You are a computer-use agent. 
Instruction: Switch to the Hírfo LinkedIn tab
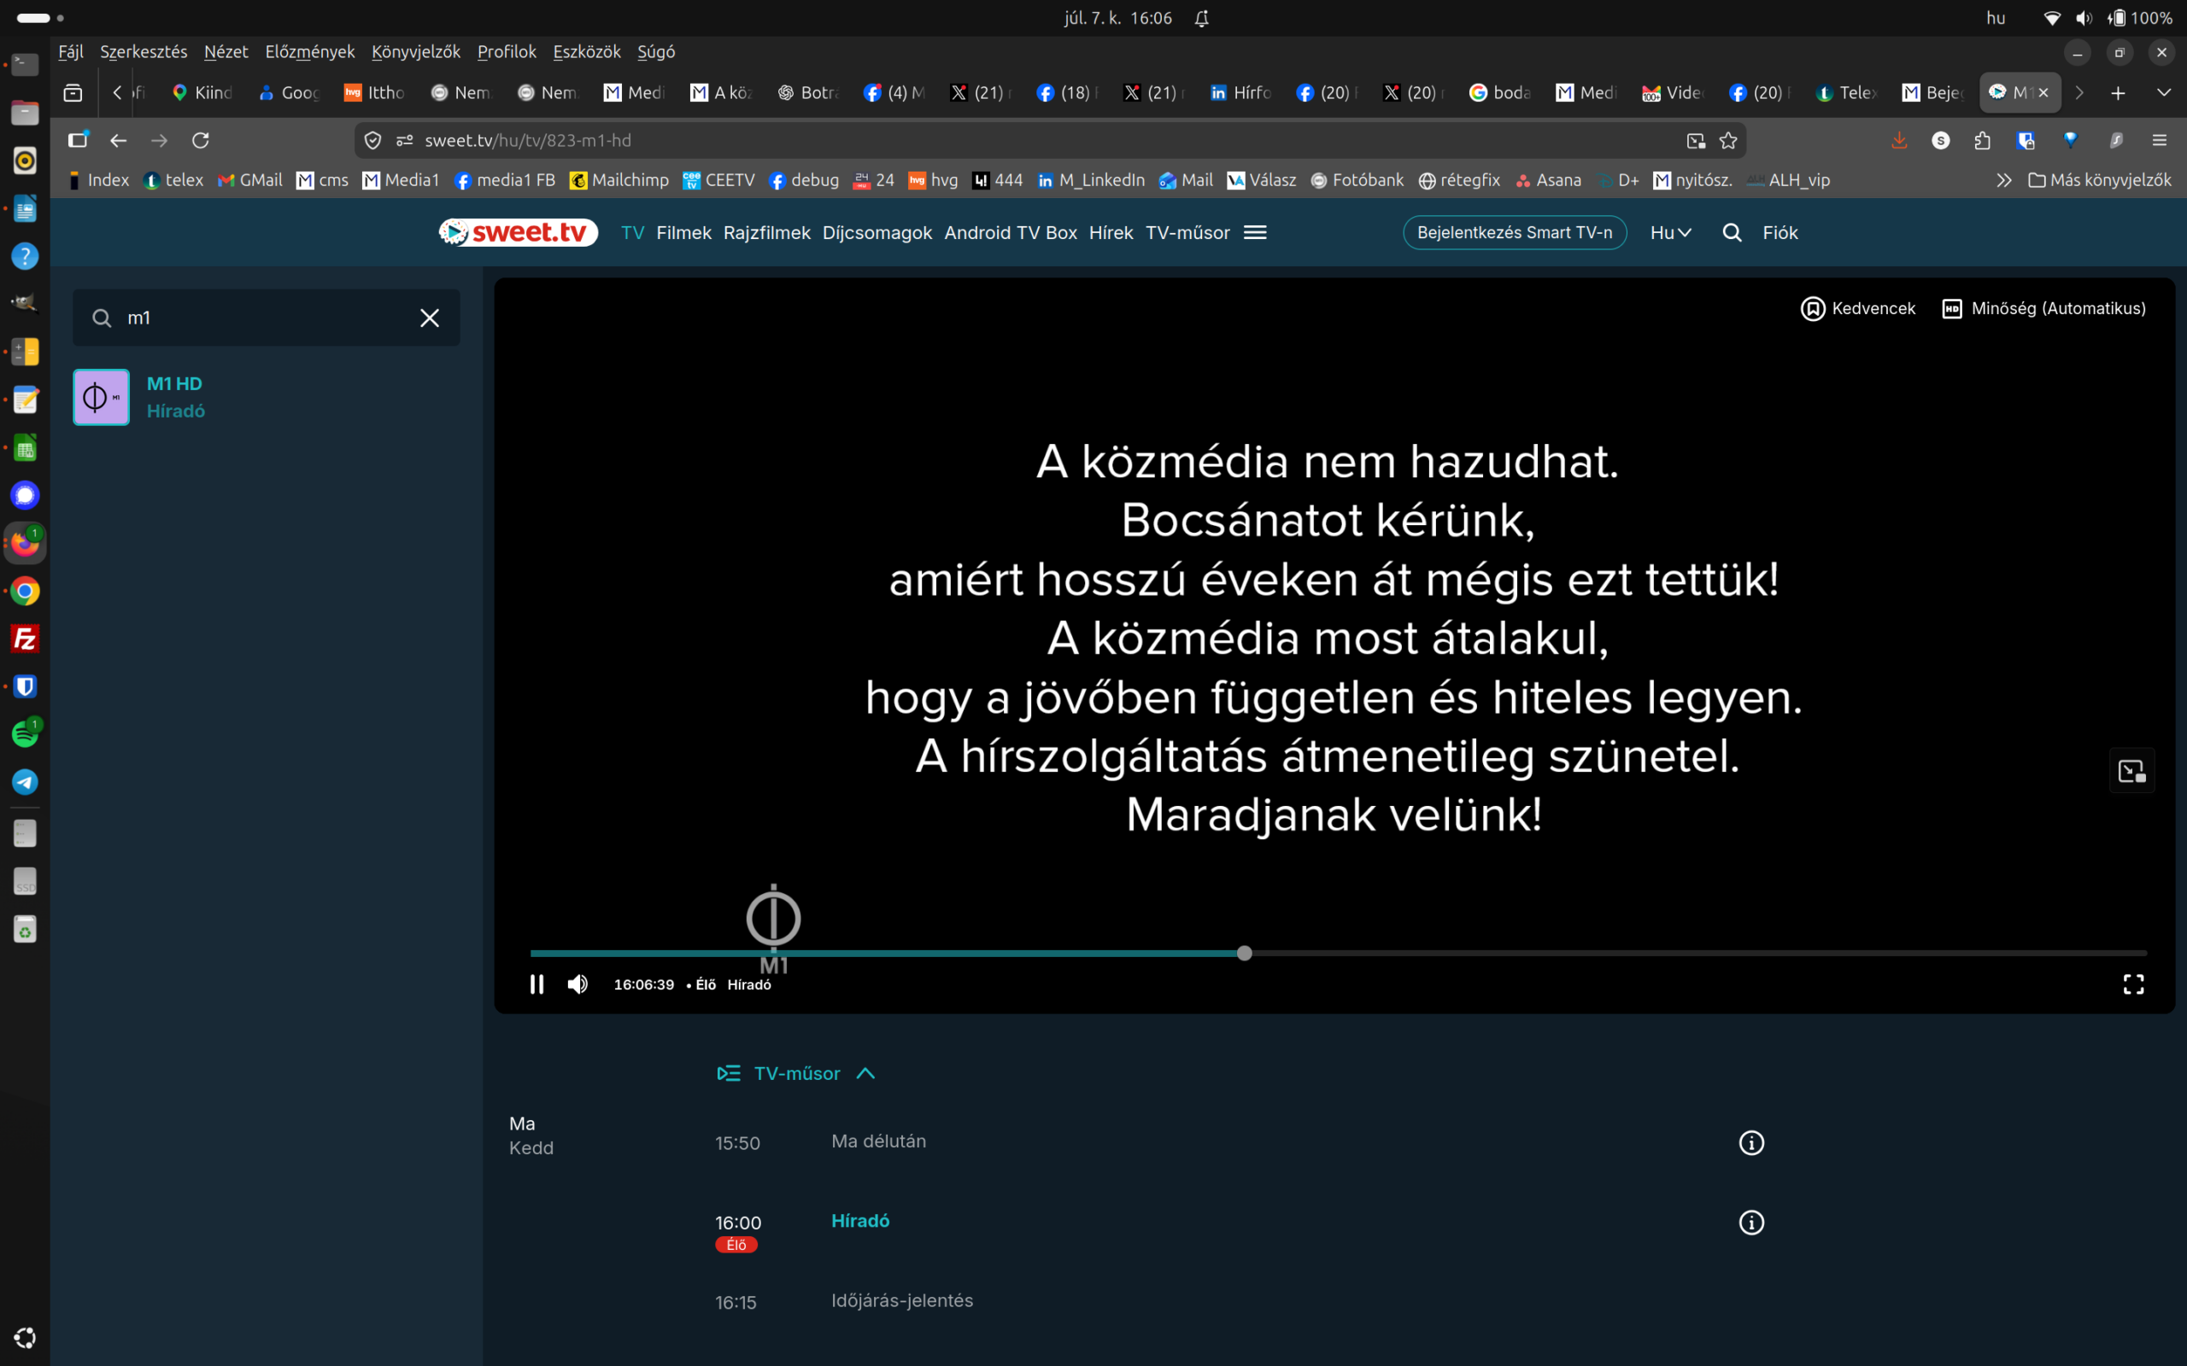[x=1240, y=92]
